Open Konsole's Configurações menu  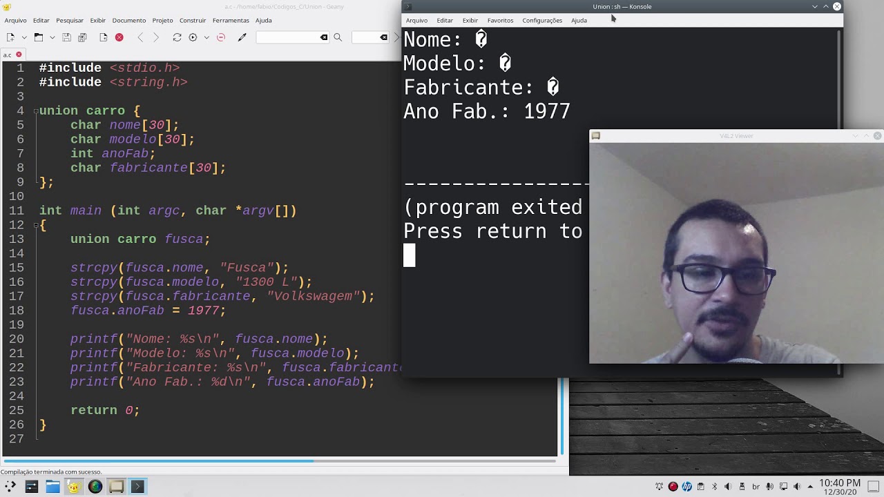click(x=542, y=21)
